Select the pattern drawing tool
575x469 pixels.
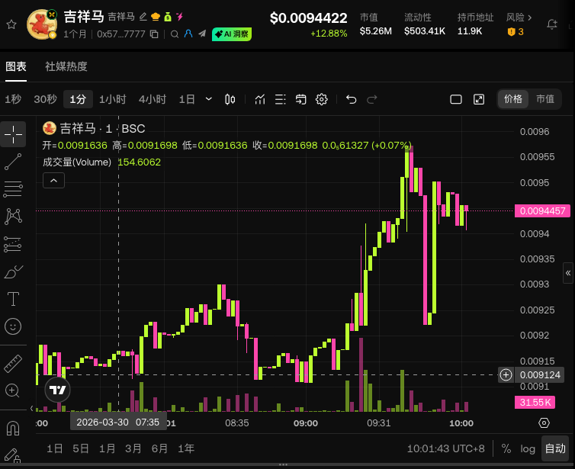[x=13, y=217]
